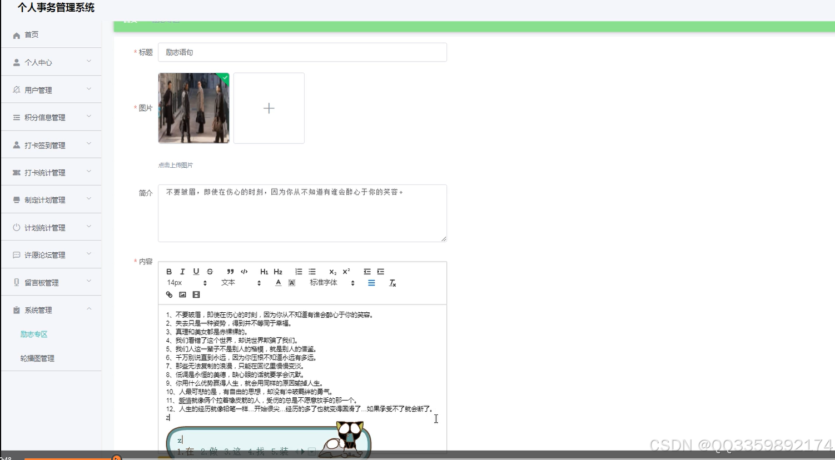Open the 文本 paragraph style dropdown

tap(241, 283)
